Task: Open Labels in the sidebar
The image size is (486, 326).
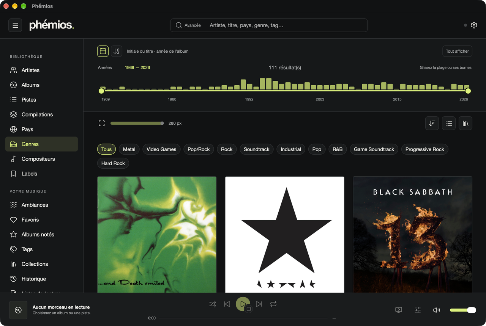Action: [42, 174]
